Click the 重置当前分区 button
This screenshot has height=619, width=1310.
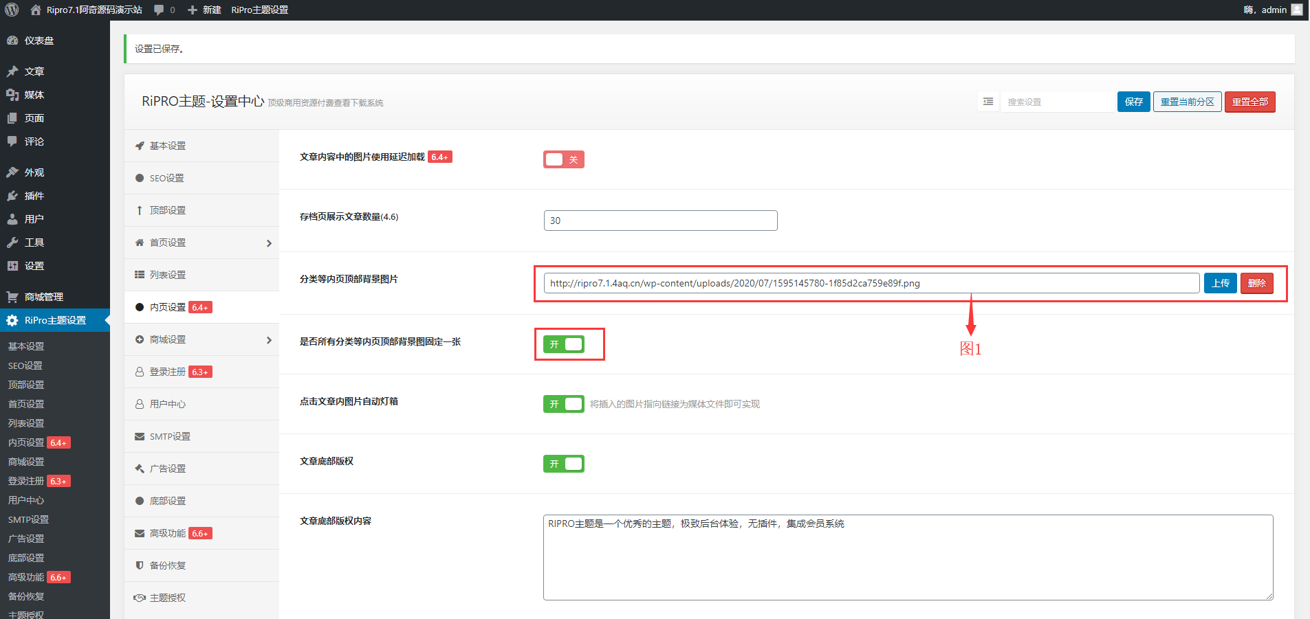pos(1188,102)
